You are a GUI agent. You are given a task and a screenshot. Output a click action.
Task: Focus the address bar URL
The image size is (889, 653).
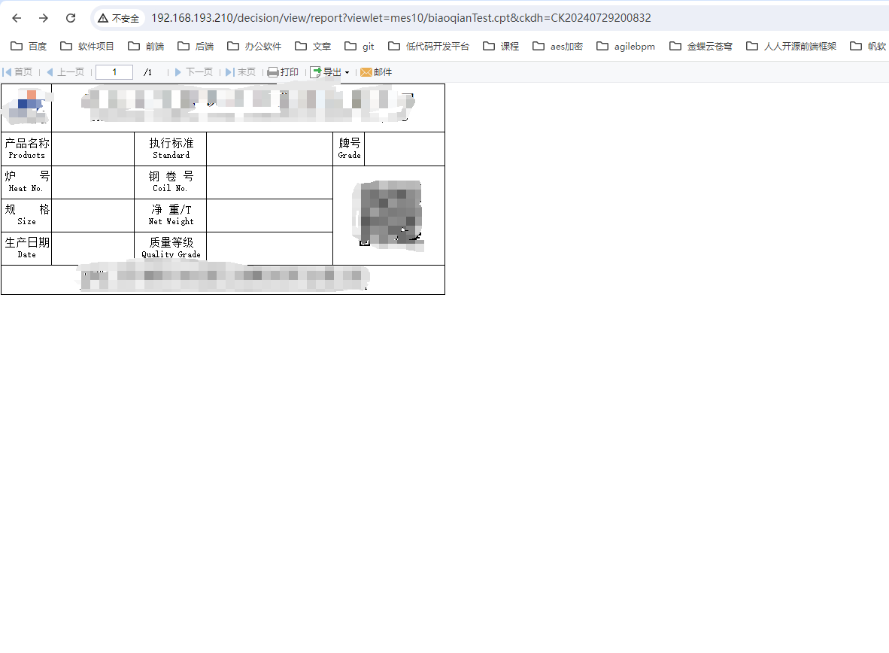point(401,18)
